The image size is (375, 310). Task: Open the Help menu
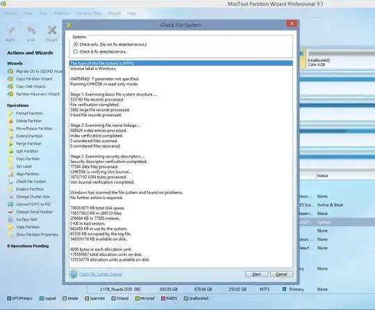coord(131,13)
